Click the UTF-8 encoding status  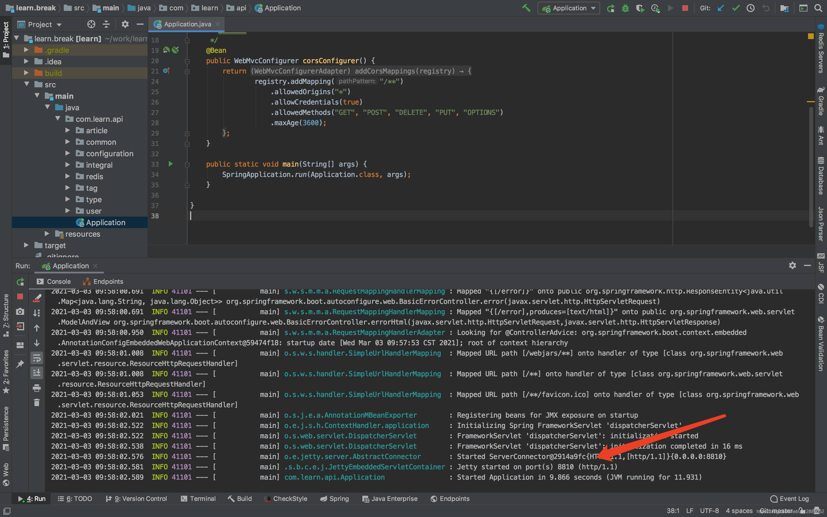[x=709, y=510]
